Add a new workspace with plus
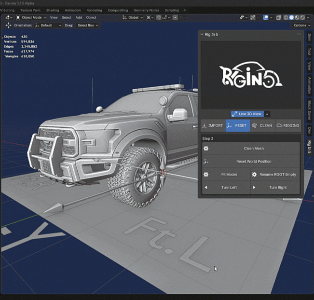Image resolution: width=314 pixels, height=300 pixels. click(185, 10)
